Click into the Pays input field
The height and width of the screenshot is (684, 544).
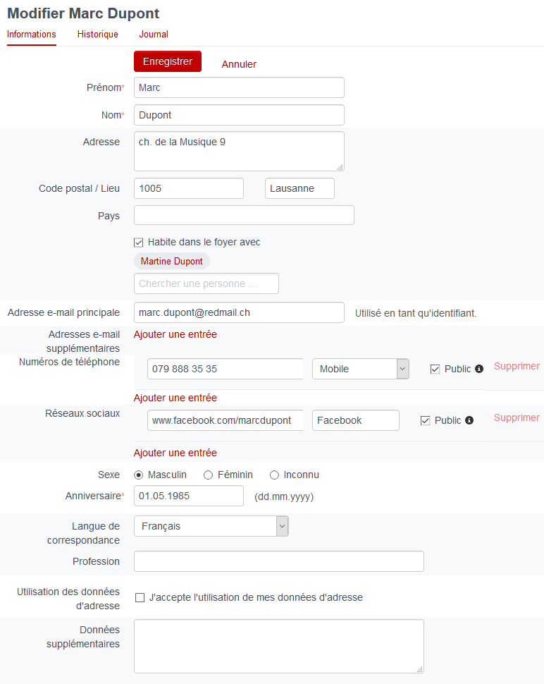coord(244,216)
